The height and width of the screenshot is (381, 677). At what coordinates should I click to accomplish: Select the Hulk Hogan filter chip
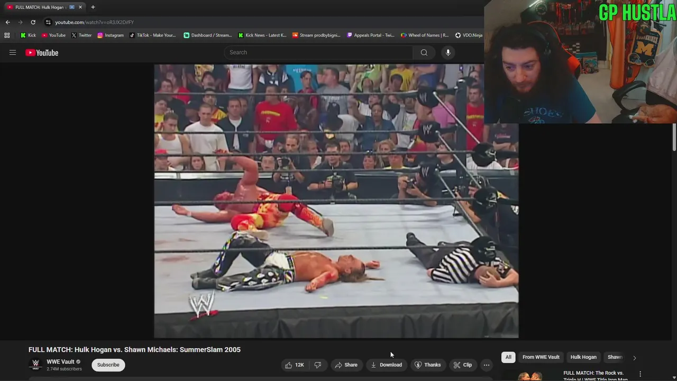pyautogui.click(x=583, y=357)
